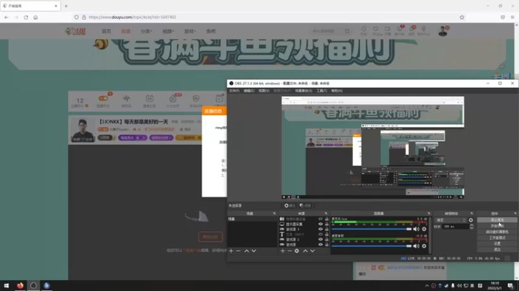Open Firefox from the Windows taskbar

click(x=20, y=285)
